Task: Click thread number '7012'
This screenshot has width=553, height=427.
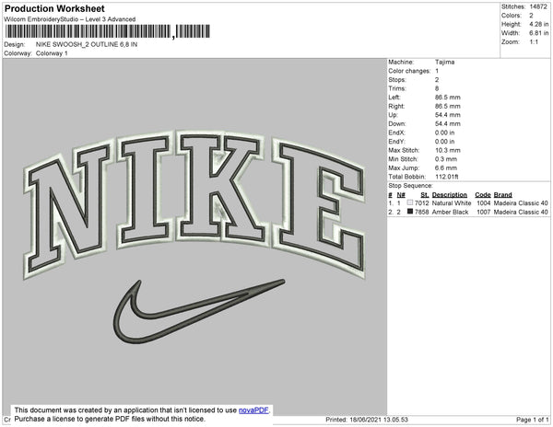Action: coord(422,203)
